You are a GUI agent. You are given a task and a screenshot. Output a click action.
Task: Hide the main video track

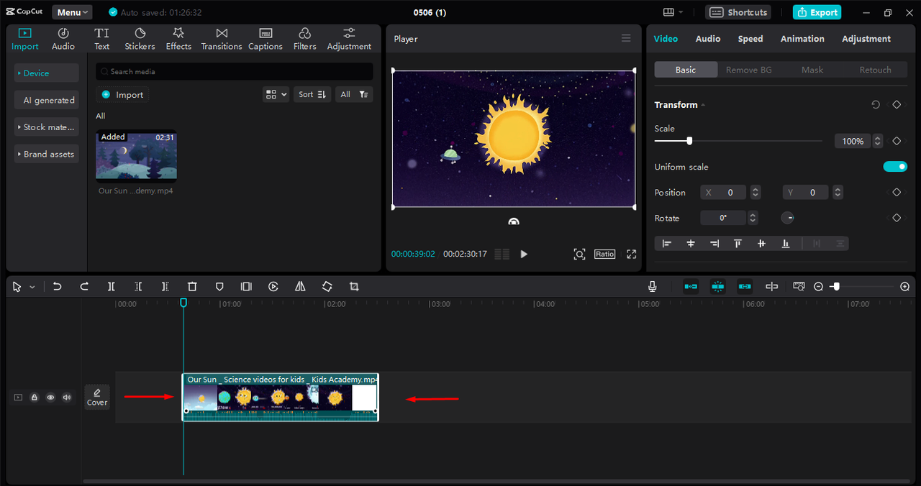[50, 397]
